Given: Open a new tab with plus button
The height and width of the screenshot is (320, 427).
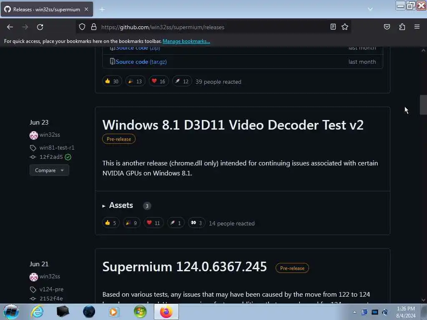Looking at the screenshot, I should coord(102,10).
